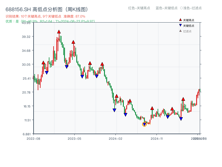Image resolution: width=222 pixels, height=167 pixels.
Task: Expand details for the circled low point marker
Action: (x=144, y=124)
